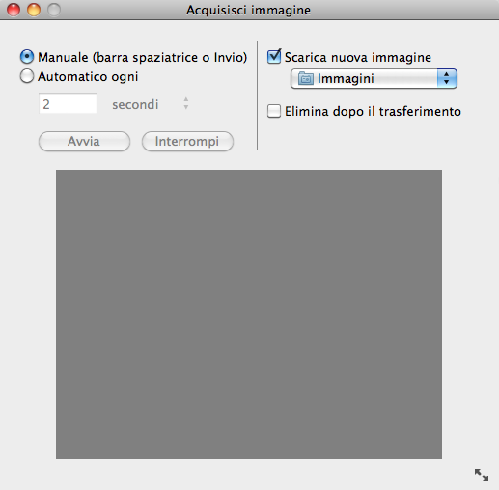This screenshot has height=490, width=499.
Task: Click the folder icon in the Immagini popup
Action: [x=305, y=78]
